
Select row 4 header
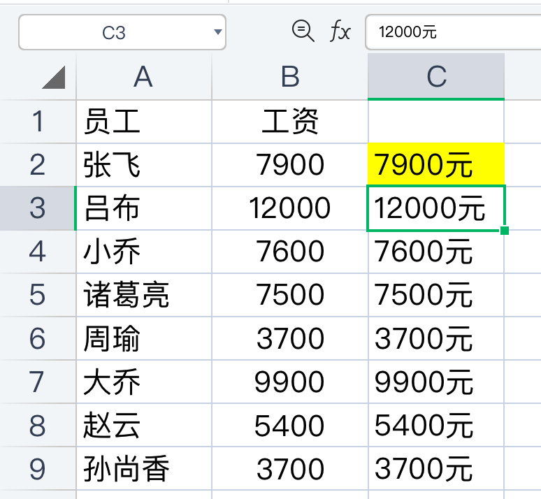(x=38, y=252)
